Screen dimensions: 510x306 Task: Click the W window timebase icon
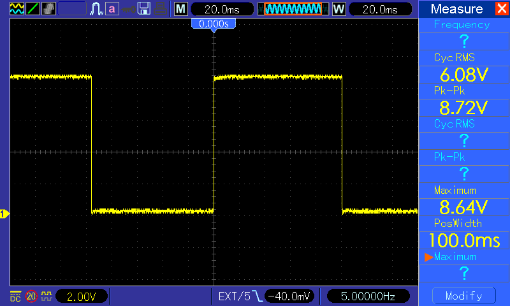[x=339, y=9]
